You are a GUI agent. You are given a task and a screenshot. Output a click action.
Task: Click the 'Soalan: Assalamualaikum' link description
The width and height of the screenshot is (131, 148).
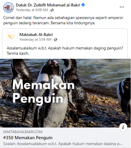pyautogui.click(x=63, y=144)
